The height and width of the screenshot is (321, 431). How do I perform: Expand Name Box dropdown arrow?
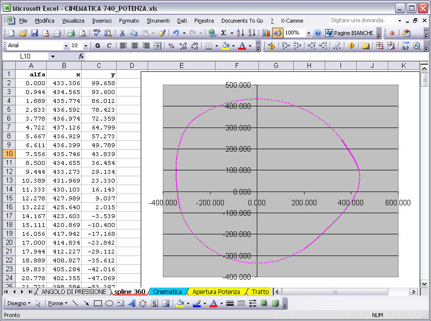click(53, 57)
